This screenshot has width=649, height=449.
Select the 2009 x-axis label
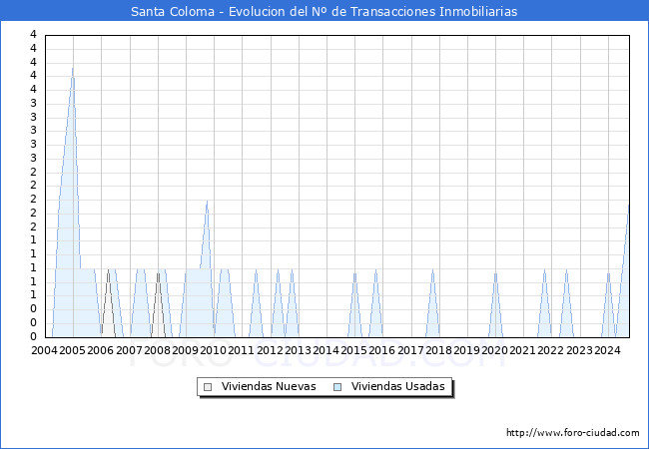coord(185,350)
